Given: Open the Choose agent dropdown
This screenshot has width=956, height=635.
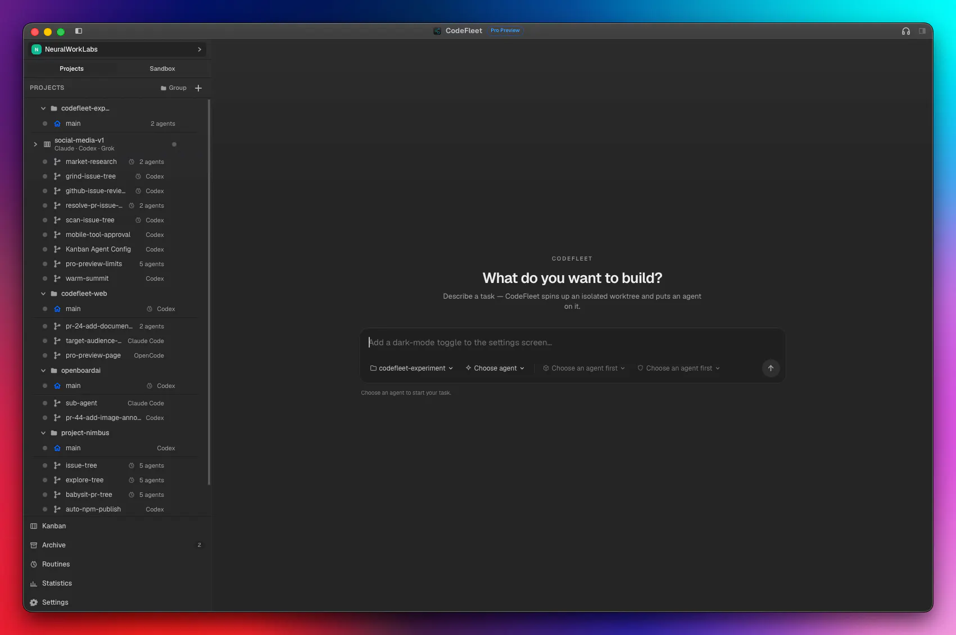Looking at the screenshot, I should pos(495,368).
